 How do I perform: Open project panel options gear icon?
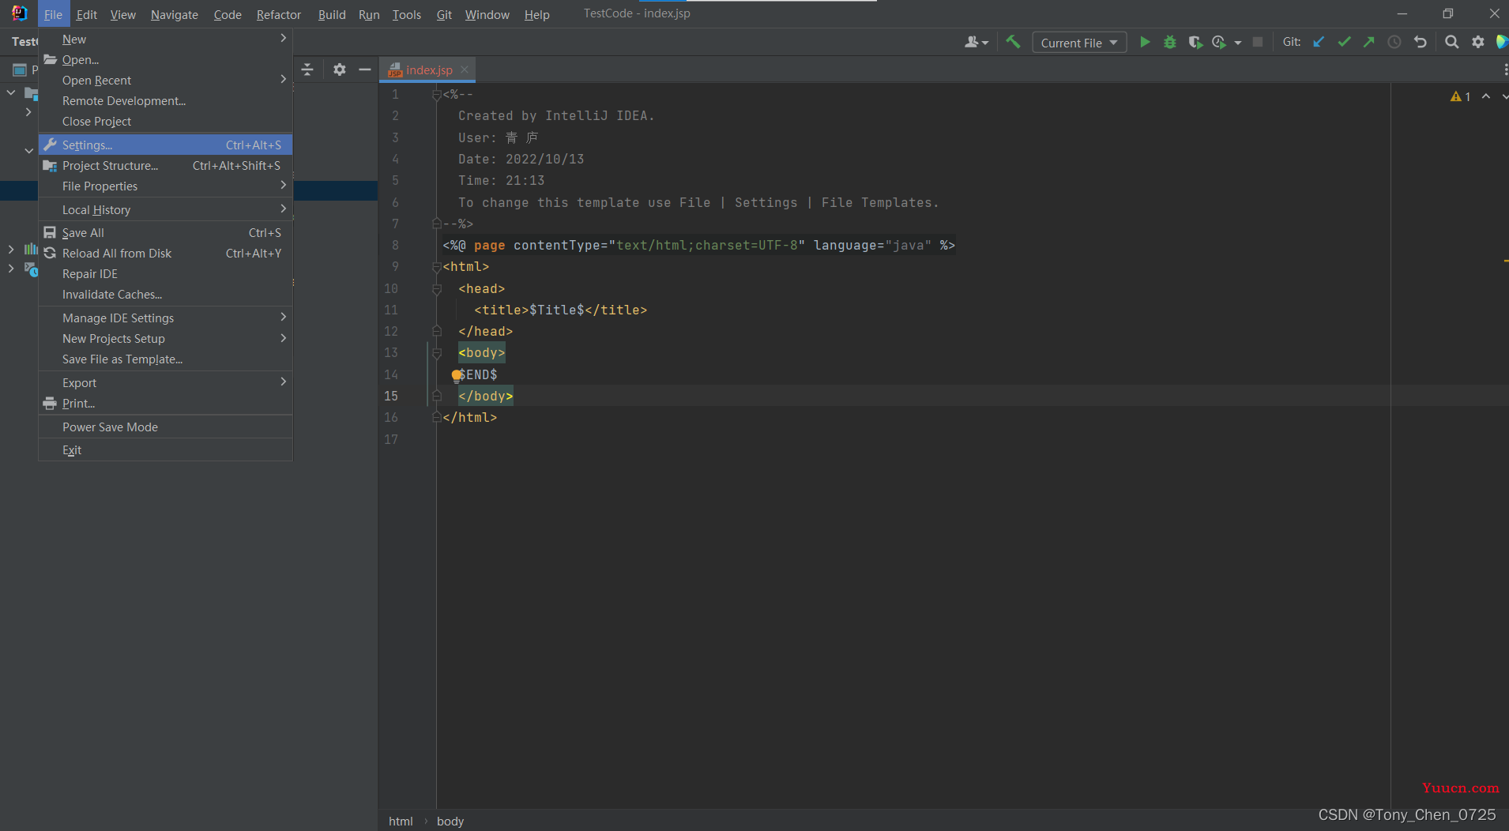[340, 70]
